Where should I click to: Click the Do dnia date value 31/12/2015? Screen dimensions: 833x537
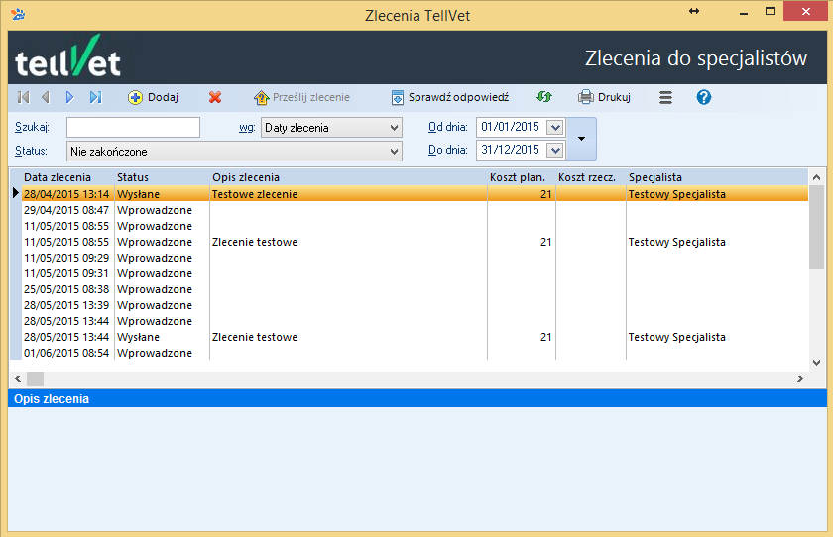(x=510, y=150)
